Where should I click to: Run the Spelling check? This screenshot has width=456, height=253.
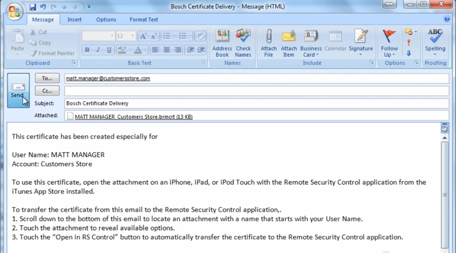pos(435,43)
